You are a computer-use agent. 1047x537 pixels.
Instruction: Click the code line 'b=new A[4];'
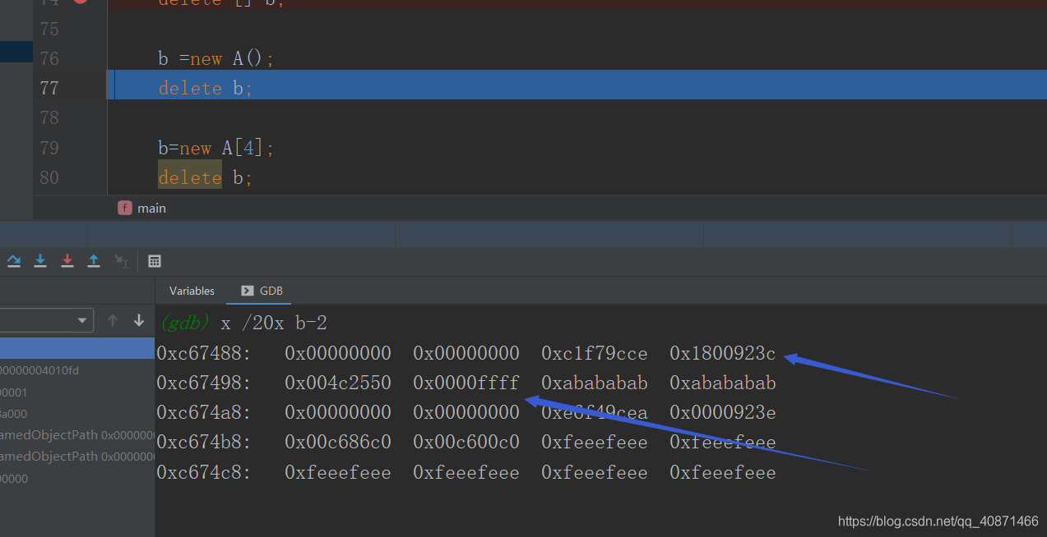(x=216, y=148)
